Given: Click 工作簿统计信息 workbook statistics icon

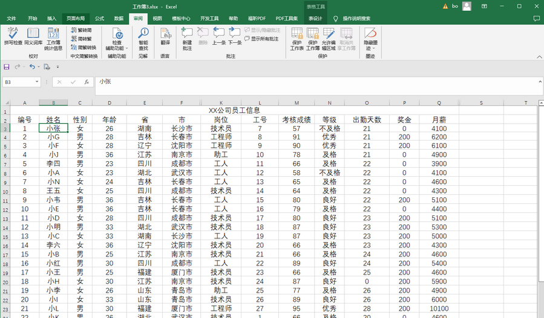Looking at the screenshot, I should [x=53, y=36].
